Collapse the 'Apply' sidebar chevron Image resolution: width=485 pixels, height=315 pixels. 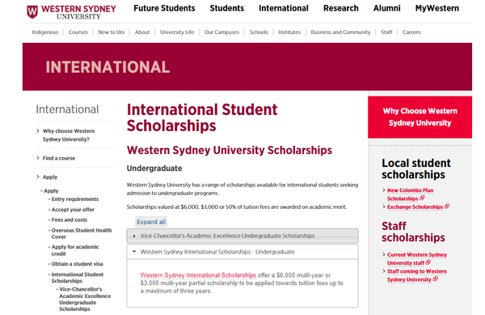[x=38, y=177]
